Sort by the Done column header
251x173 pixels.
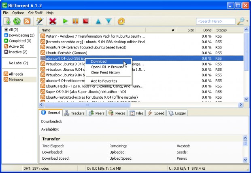(x=205, y=30)
